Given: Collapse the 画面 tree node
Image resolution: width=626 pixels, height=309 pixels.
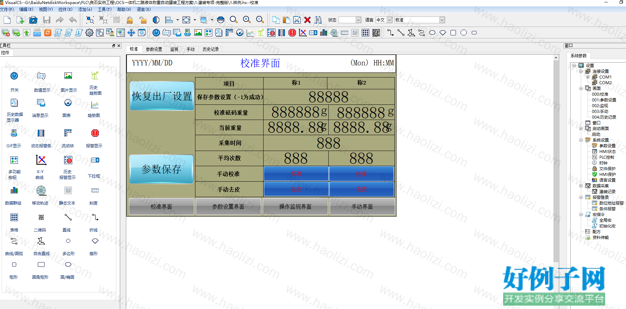Looking at the screenshot, I should 581,88.
